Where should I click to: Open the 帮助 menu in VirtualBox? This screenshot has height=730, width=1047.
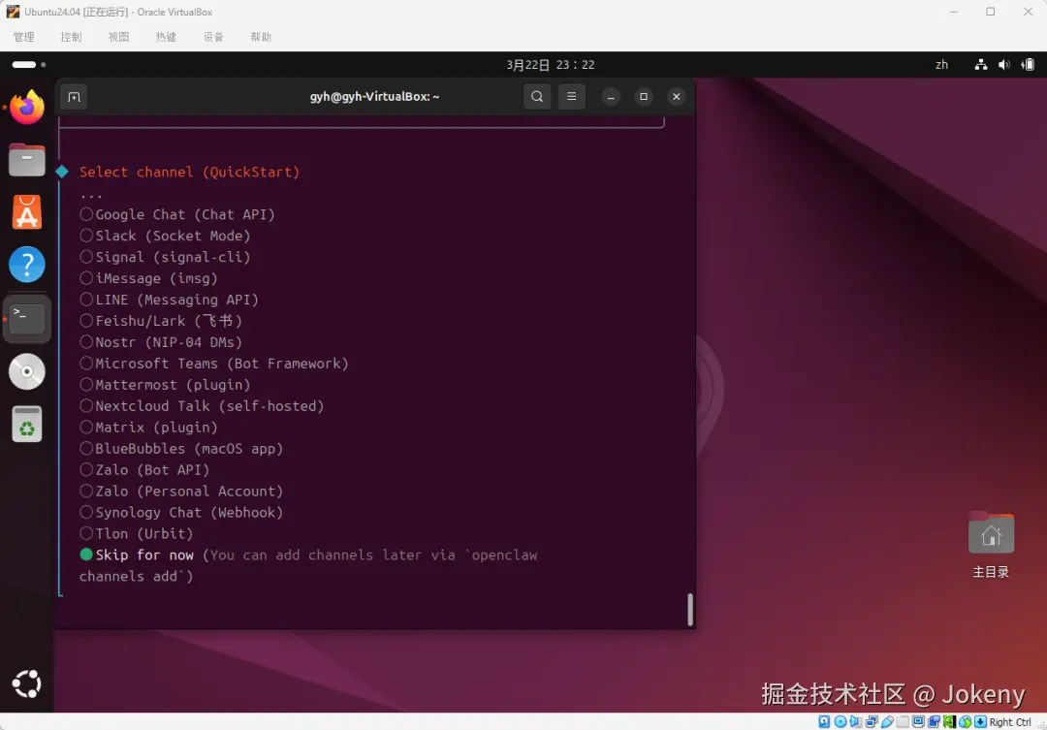point(261,37)
